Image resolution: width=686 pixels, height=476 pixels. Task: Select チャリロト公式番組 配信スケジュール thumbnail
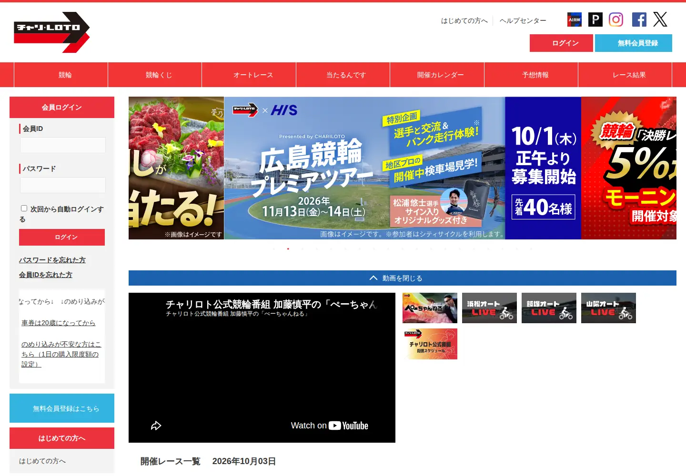pos(430,344)
